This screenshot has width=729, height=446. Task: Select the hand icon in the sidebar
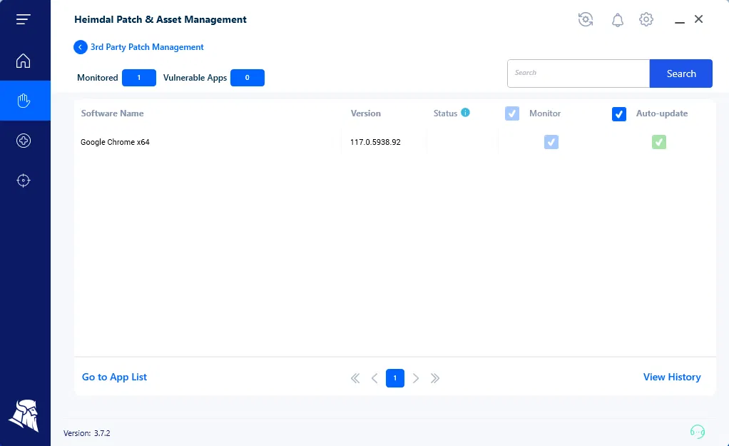pyautogui.click(x=24, y=101)
